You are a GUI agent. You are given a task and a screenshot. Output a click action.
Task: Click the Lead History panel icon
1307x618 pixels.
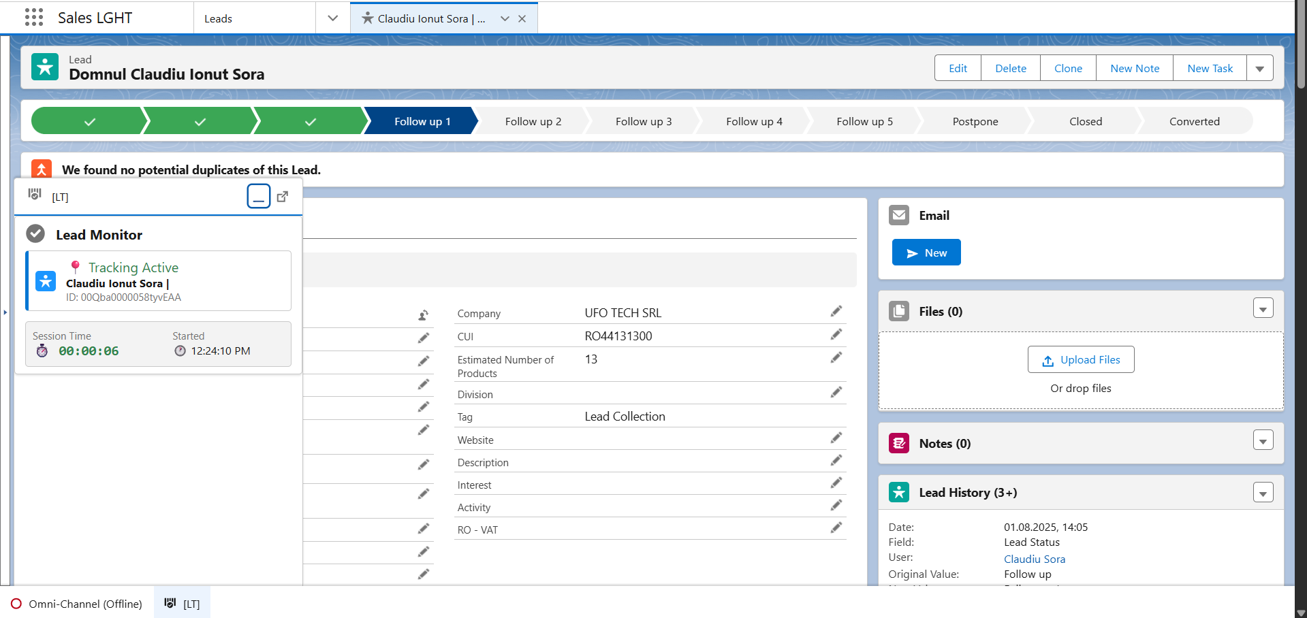tap(898, 491)
